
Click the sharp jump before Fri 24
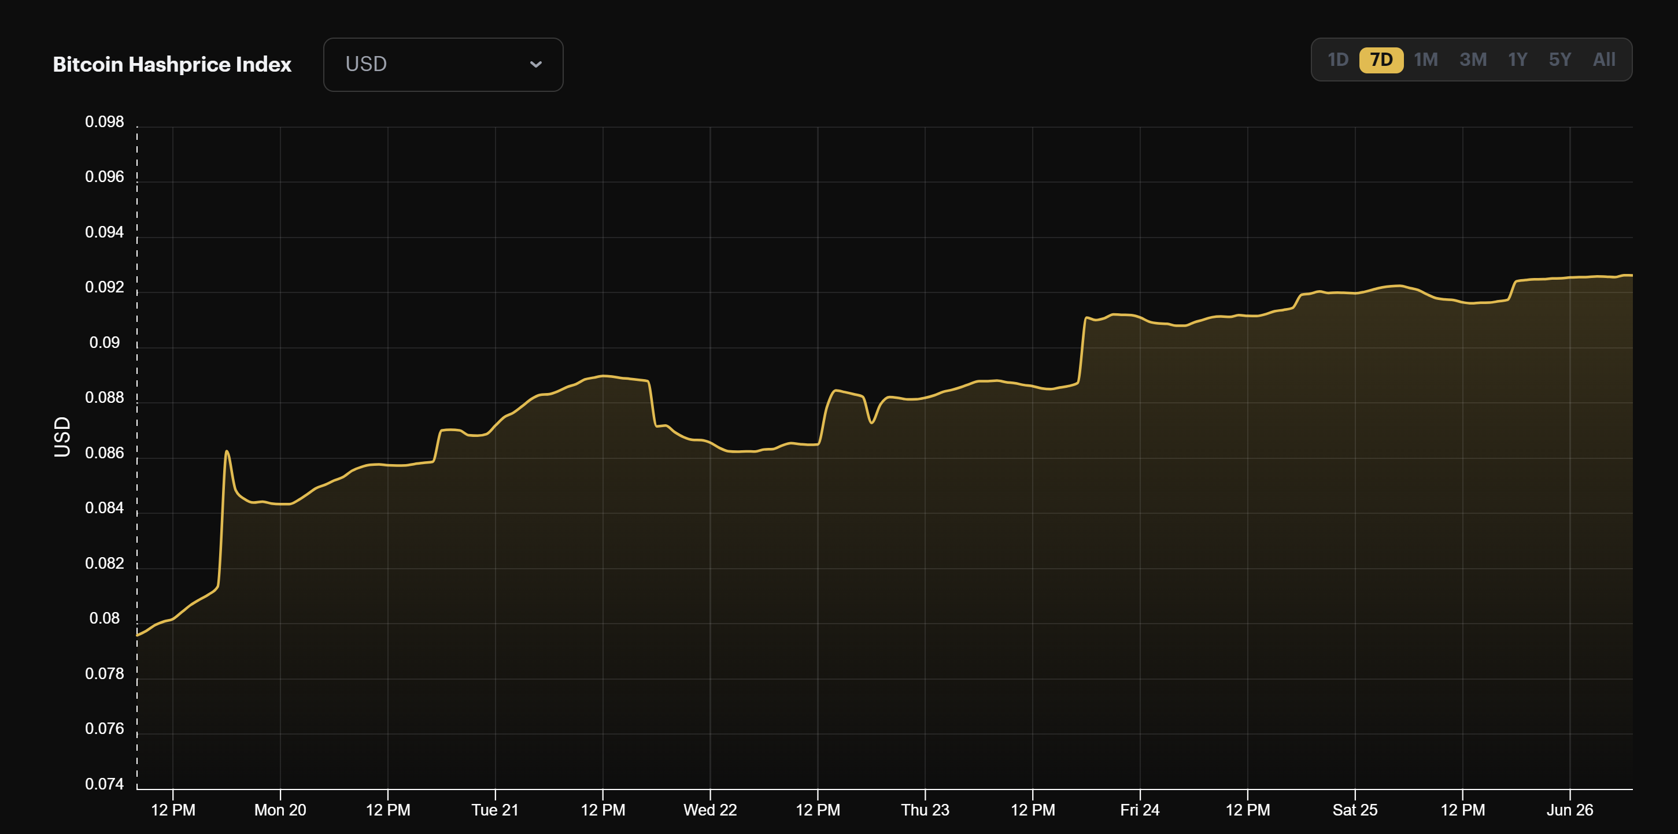coord(1082,350)
